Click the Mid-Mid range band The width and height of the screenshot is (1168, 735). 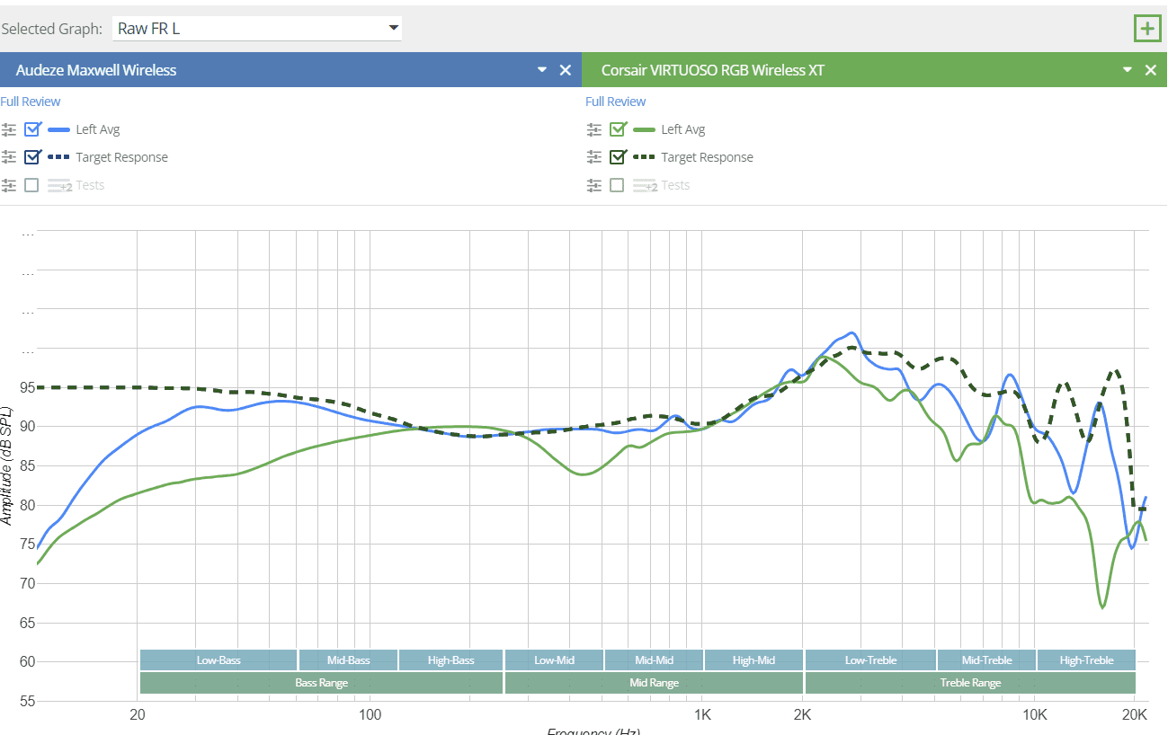[x=654, y=660]
